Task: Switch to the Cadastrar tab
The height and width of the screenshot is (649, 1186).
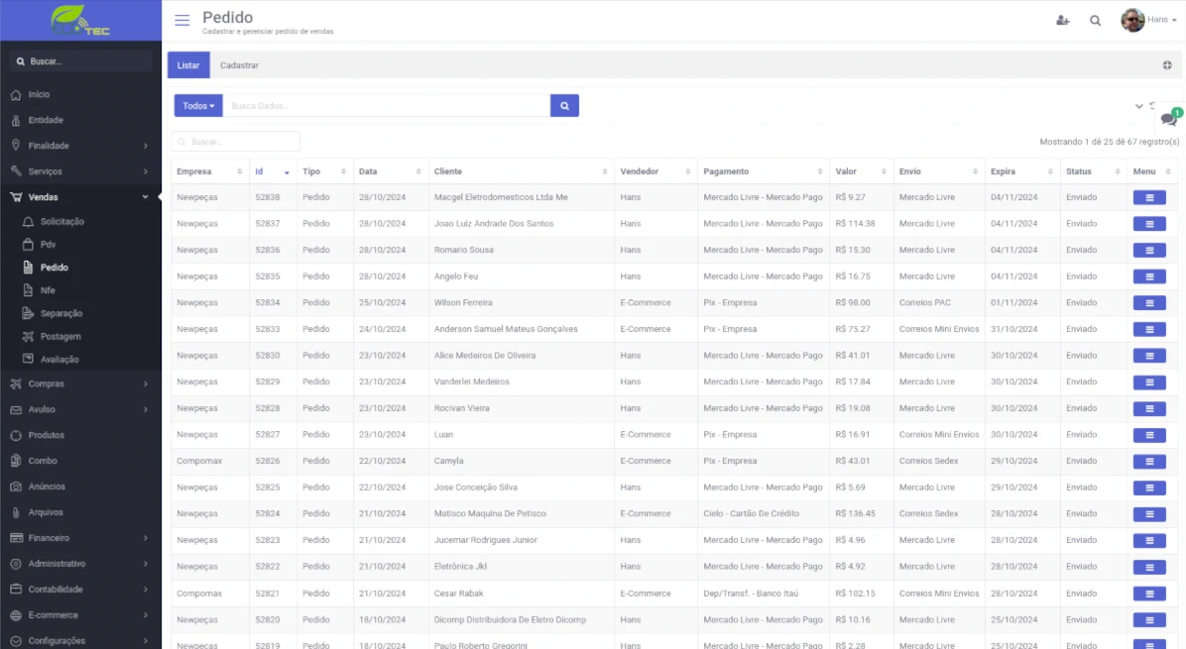Action: (239, 65)
